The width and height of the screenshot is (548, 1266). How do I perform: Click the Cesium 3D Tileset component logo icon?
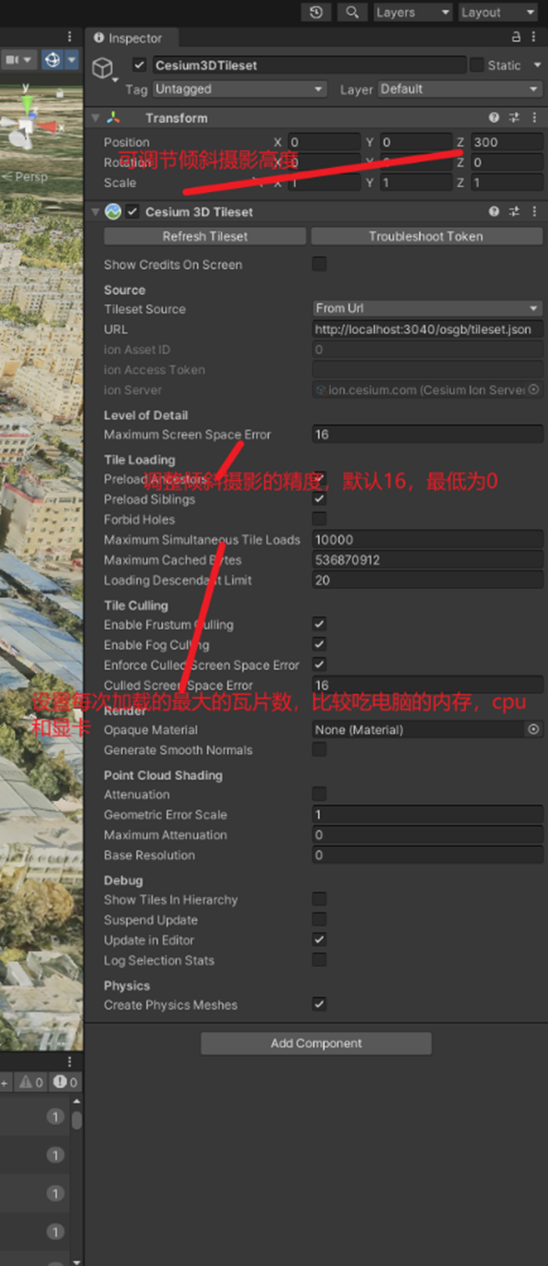coord(112,212)
